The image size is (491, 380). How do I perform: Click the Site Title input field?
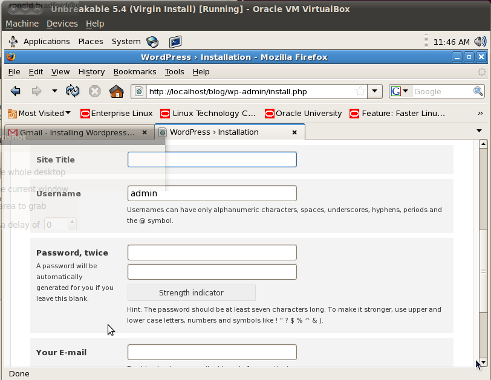(212, 159)
